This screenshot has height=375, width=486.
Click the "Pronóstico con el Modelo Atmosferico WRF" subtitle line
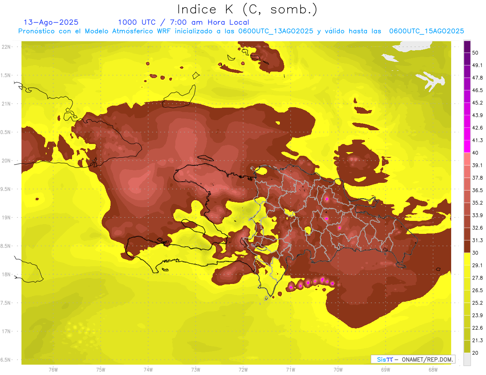click(x=241, y=31)
